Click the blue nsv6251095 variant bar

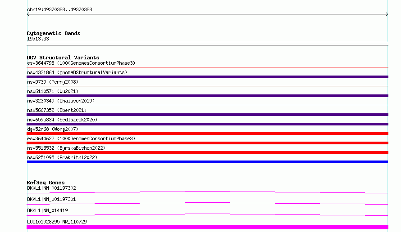pos(207,162)
